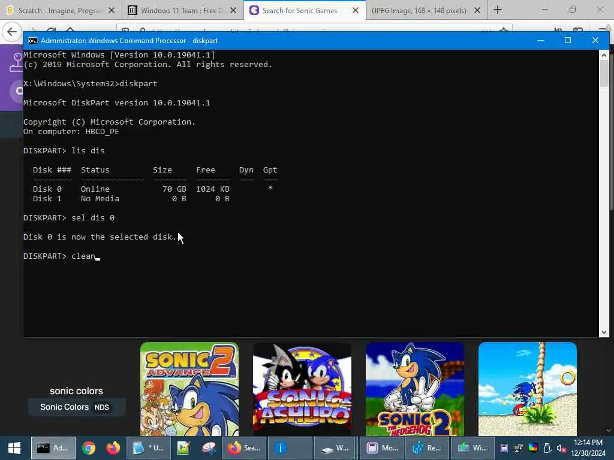Image resolution: width=614 pixels, height=460 pixels.
Task: Click the Sonic Colors NDS suggestion
Action: click(x=76, y=407)
